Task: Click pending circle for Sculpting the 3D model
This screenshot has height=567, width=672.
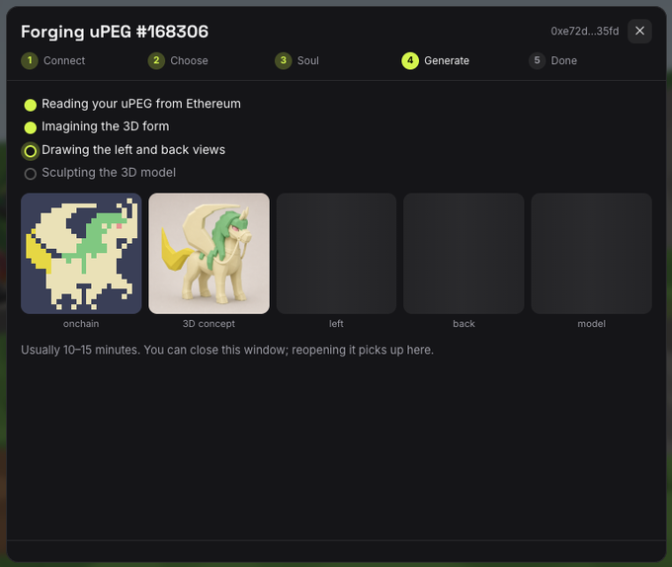Action: coord(30,174)
